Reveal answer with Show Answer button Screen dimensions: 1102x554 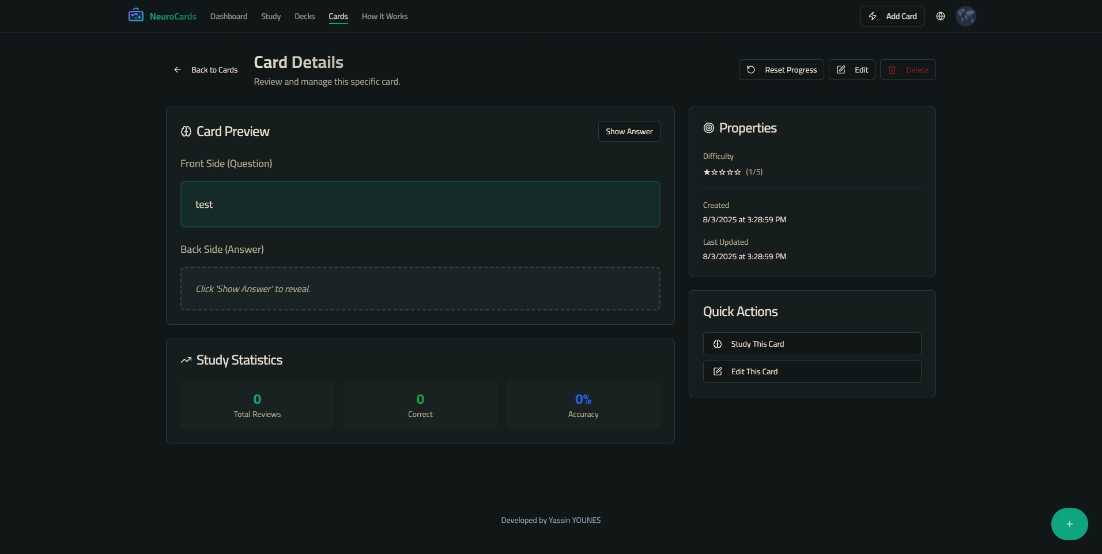[629, 131]
